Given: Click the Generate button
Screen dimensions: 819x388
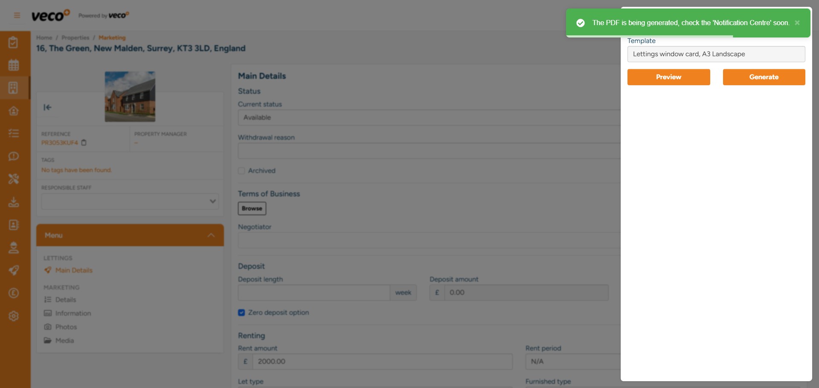Looking at the screenshot, I should (x=764, y=77).
